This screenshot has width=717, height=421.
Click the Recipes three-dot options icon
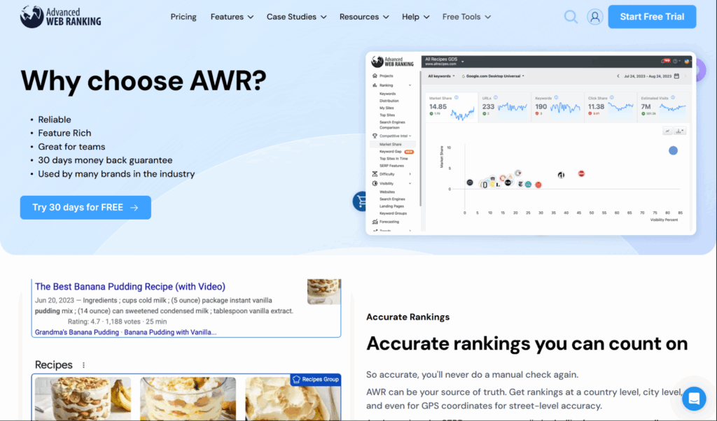[84, 365]
